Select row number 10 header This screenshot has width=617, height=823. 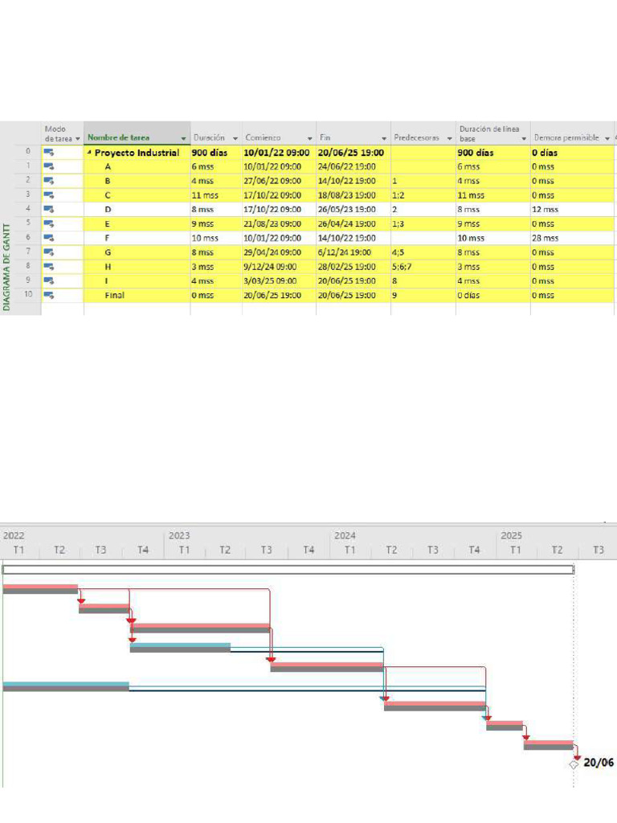coord(28,294)
